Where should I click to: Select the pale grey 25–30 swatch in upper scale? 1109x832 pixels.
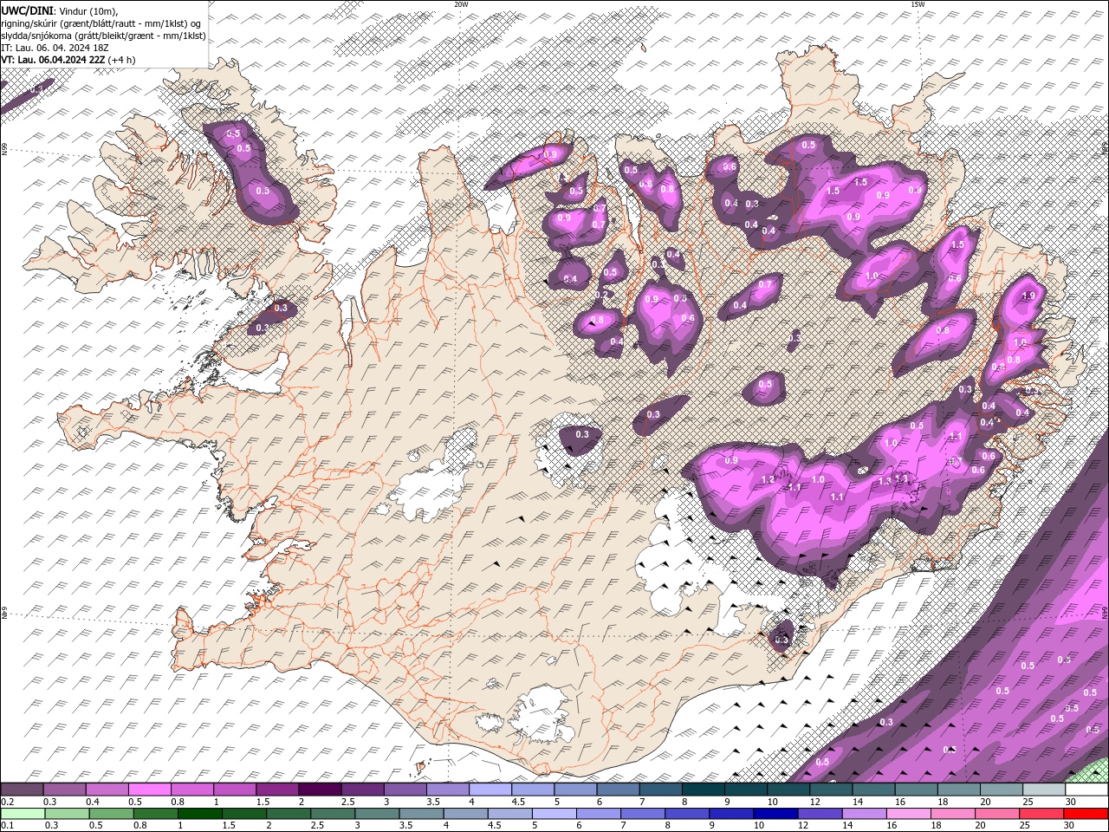(1044, 790)
